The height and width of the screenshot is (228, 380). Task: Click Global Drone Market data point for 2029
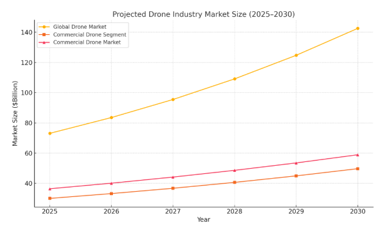pyautogui.click(x=296, y=55)
